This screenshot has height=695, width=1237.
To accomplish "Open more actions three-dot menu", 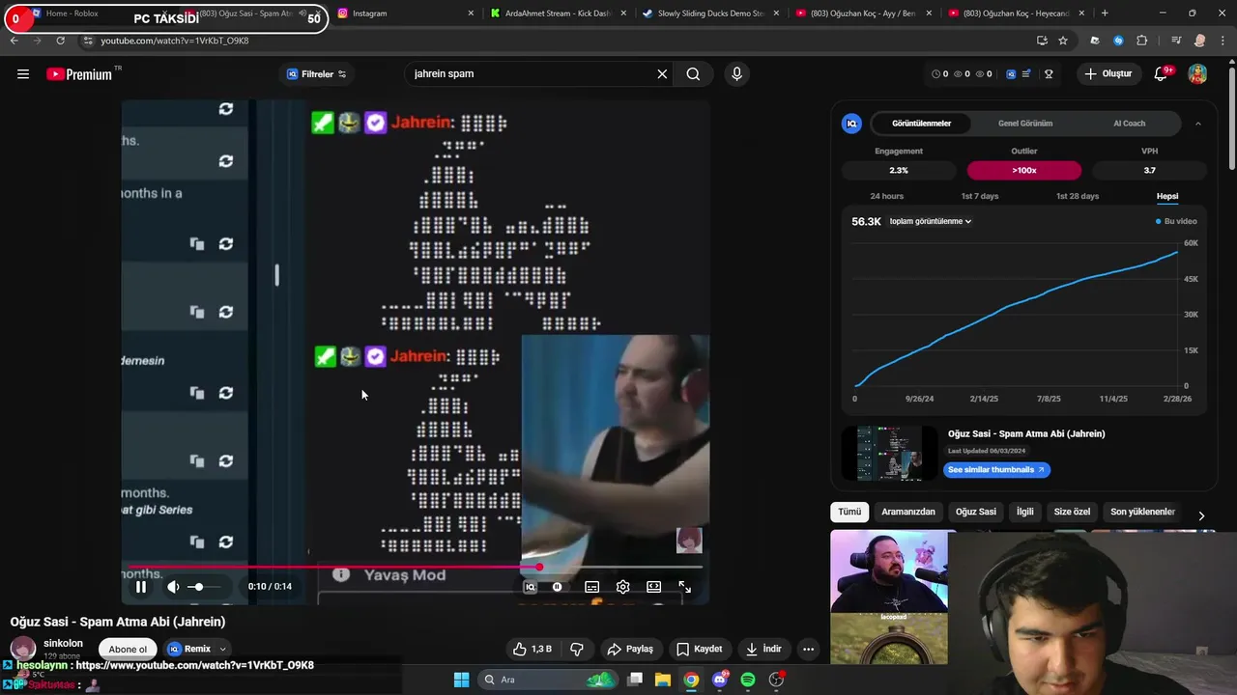I will pos(809,649).
